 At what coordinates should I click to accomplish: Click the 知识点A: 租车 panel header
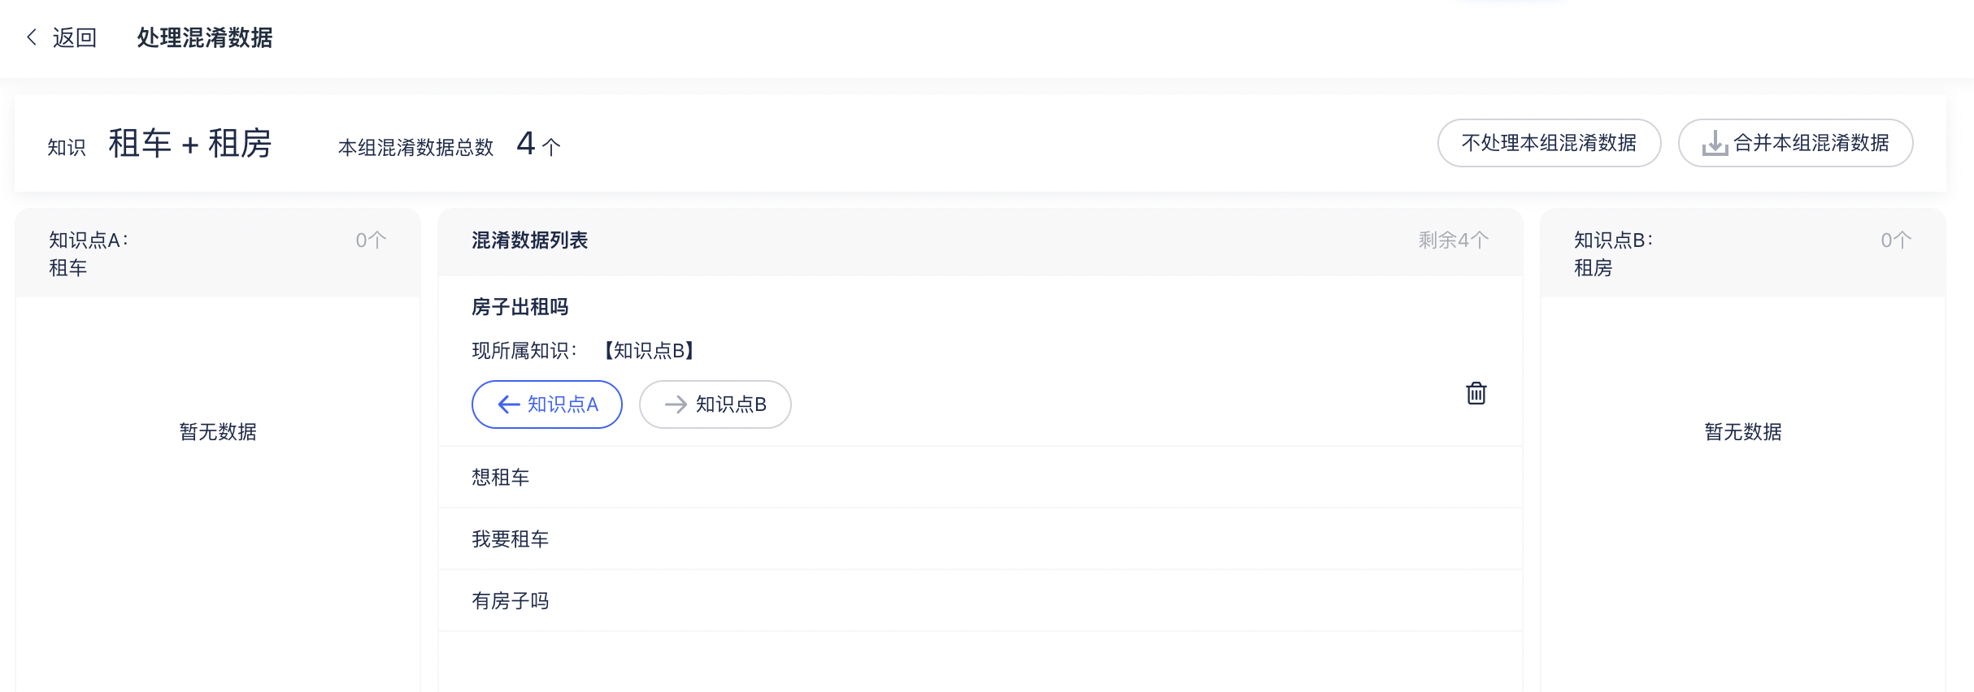click(89, 253)
